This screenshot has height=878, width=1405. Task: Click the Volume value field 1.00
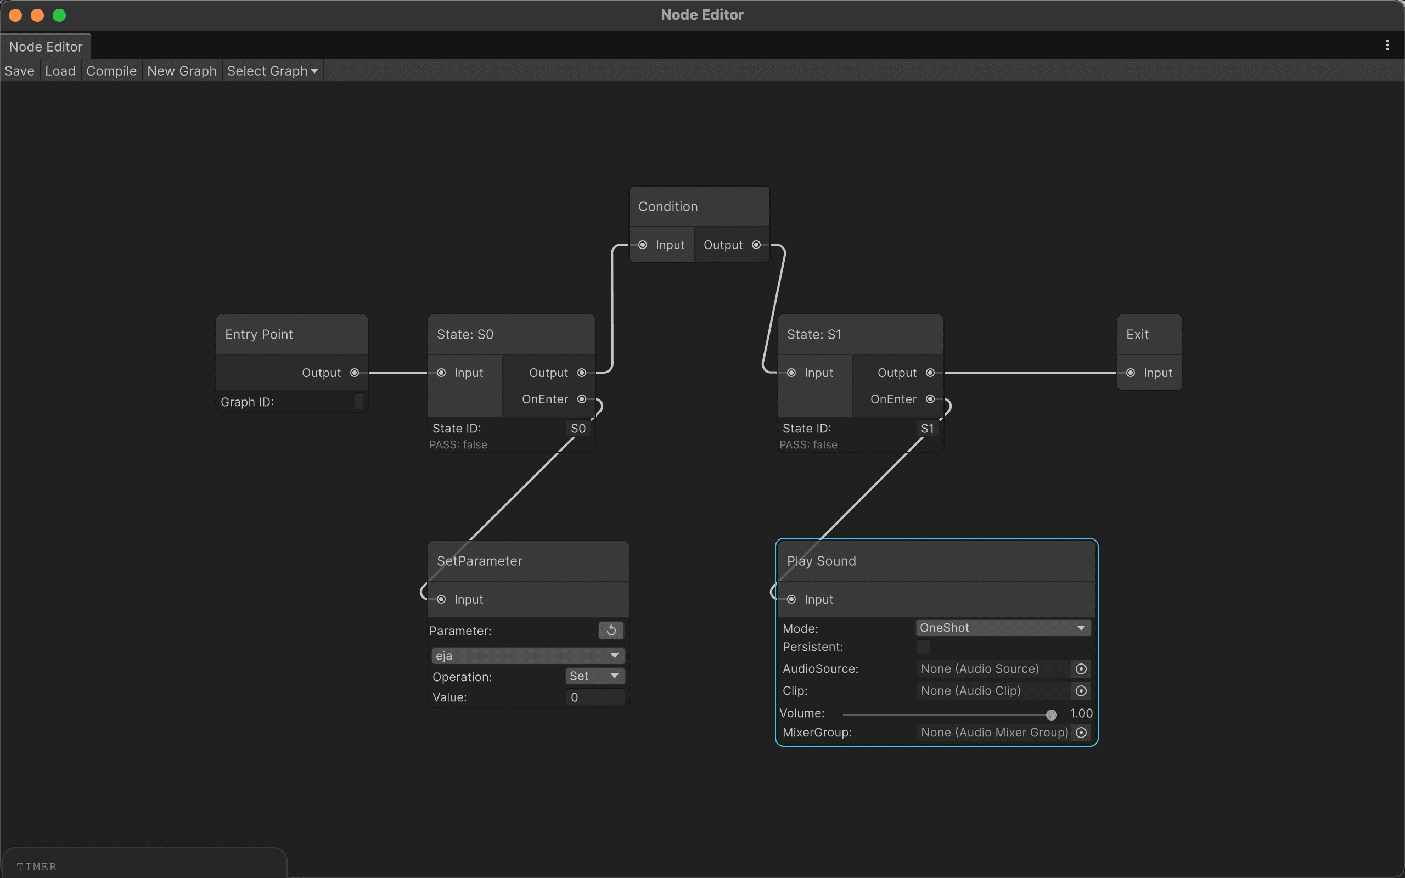[x=1081, y=714]
